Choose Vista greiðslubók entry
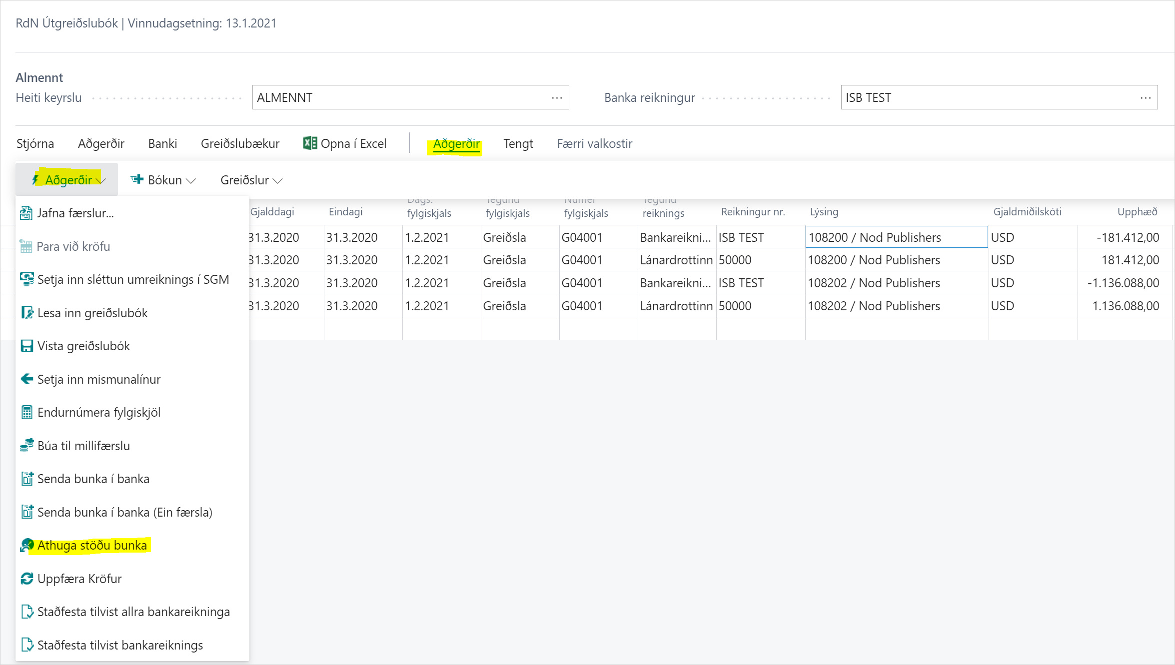 pos(132,346)
